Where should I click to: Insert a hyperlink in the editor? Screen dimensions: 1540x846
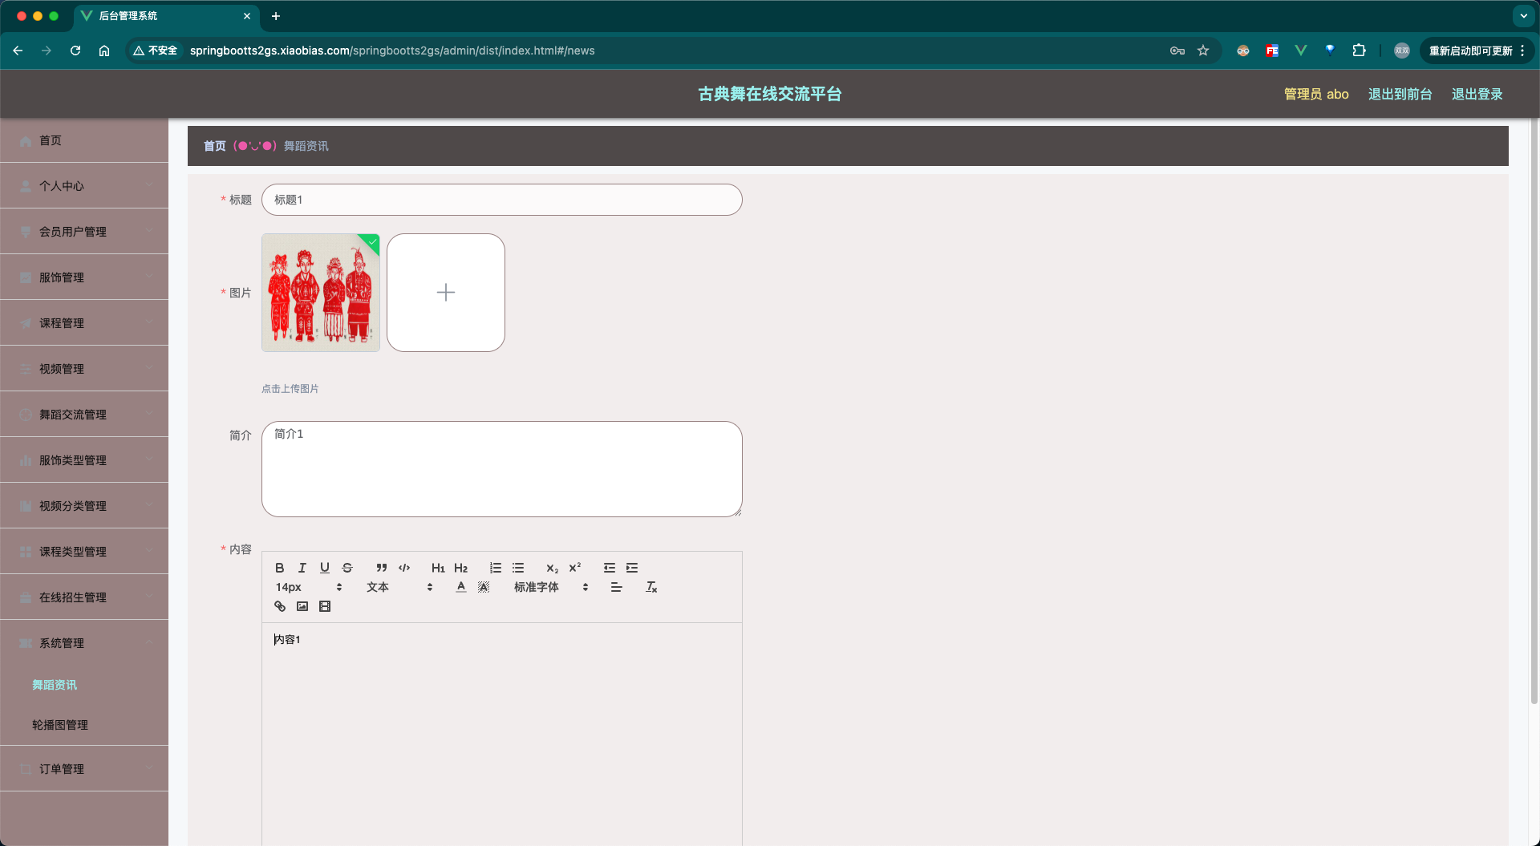coord(280,606)
